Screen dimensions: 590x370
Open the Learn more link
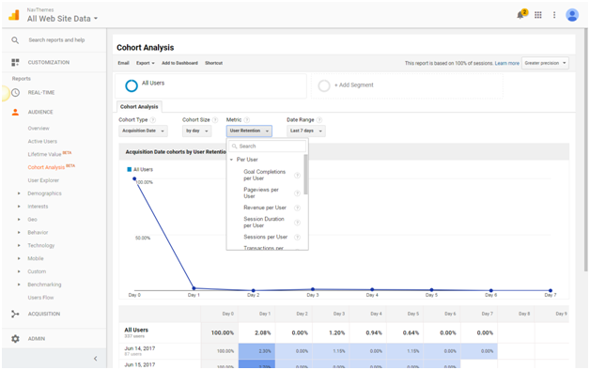[x=506, y=63]
